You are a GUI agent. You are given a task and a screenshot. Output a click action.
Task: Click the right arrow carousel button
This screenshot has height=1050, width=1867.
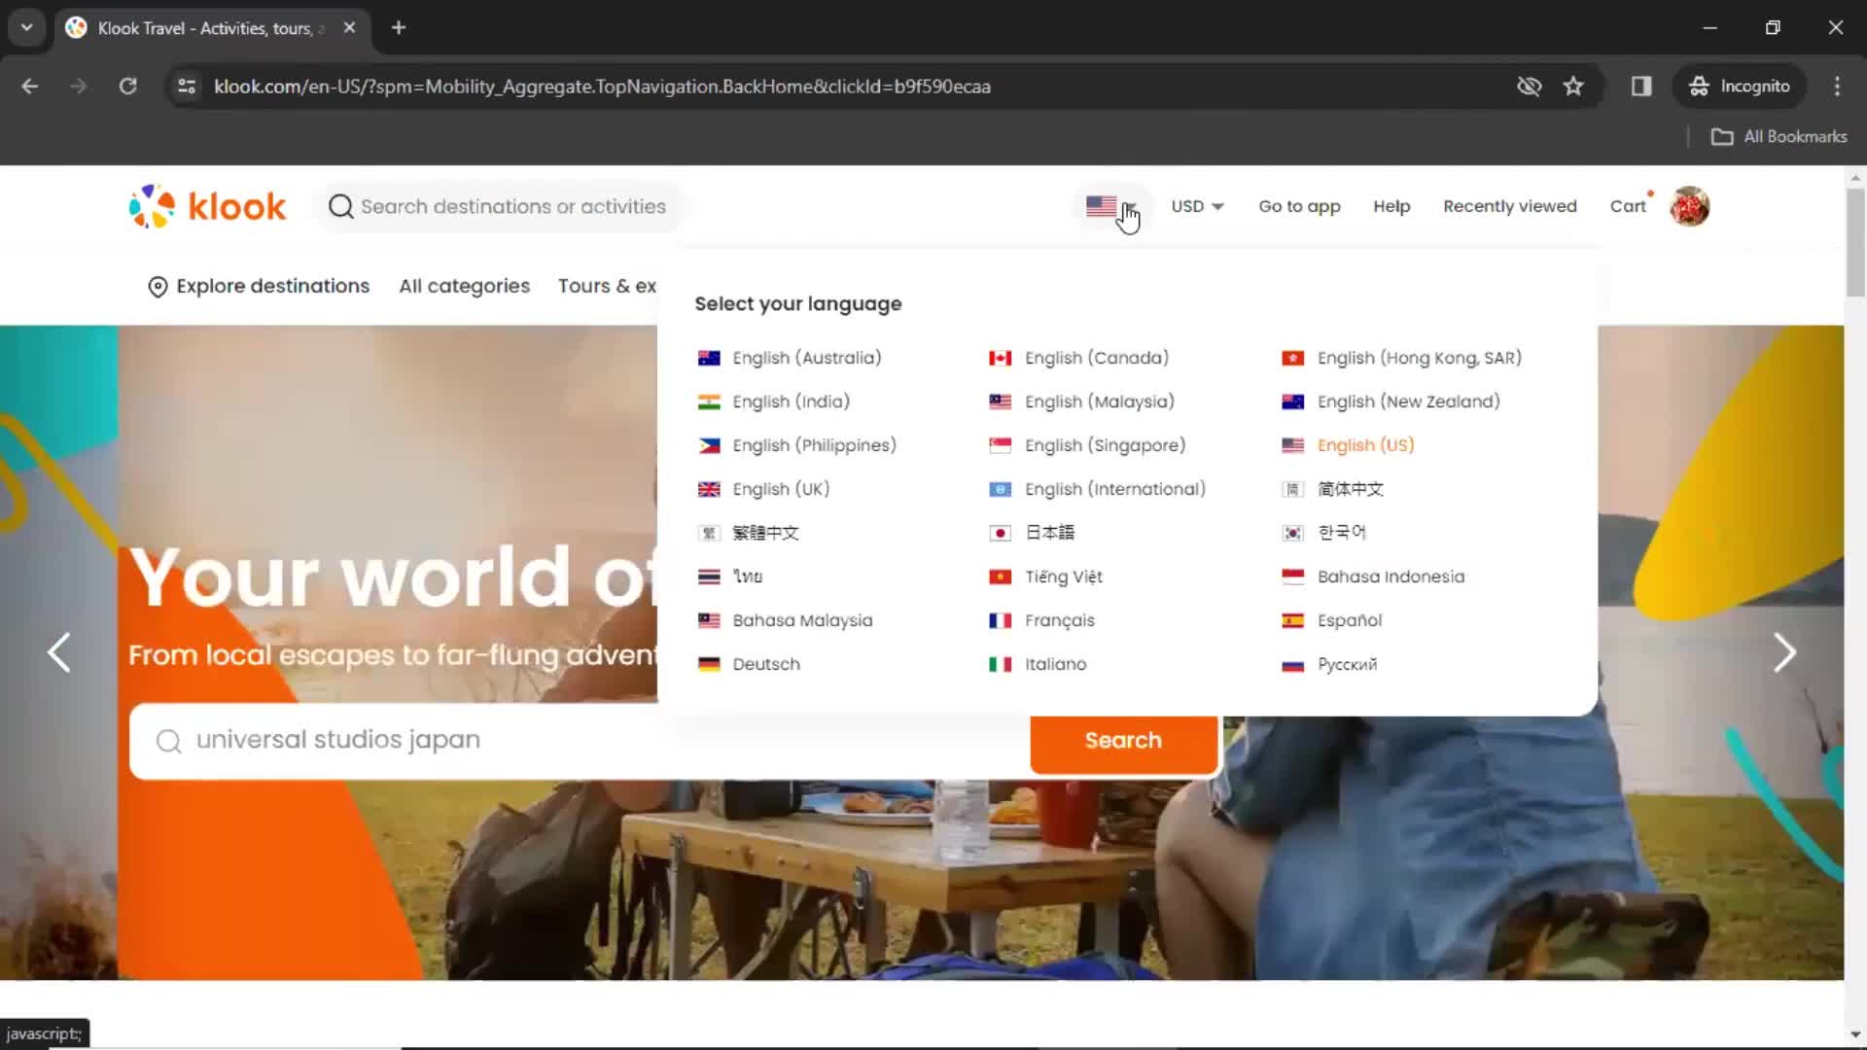(x=1786, y=652)
